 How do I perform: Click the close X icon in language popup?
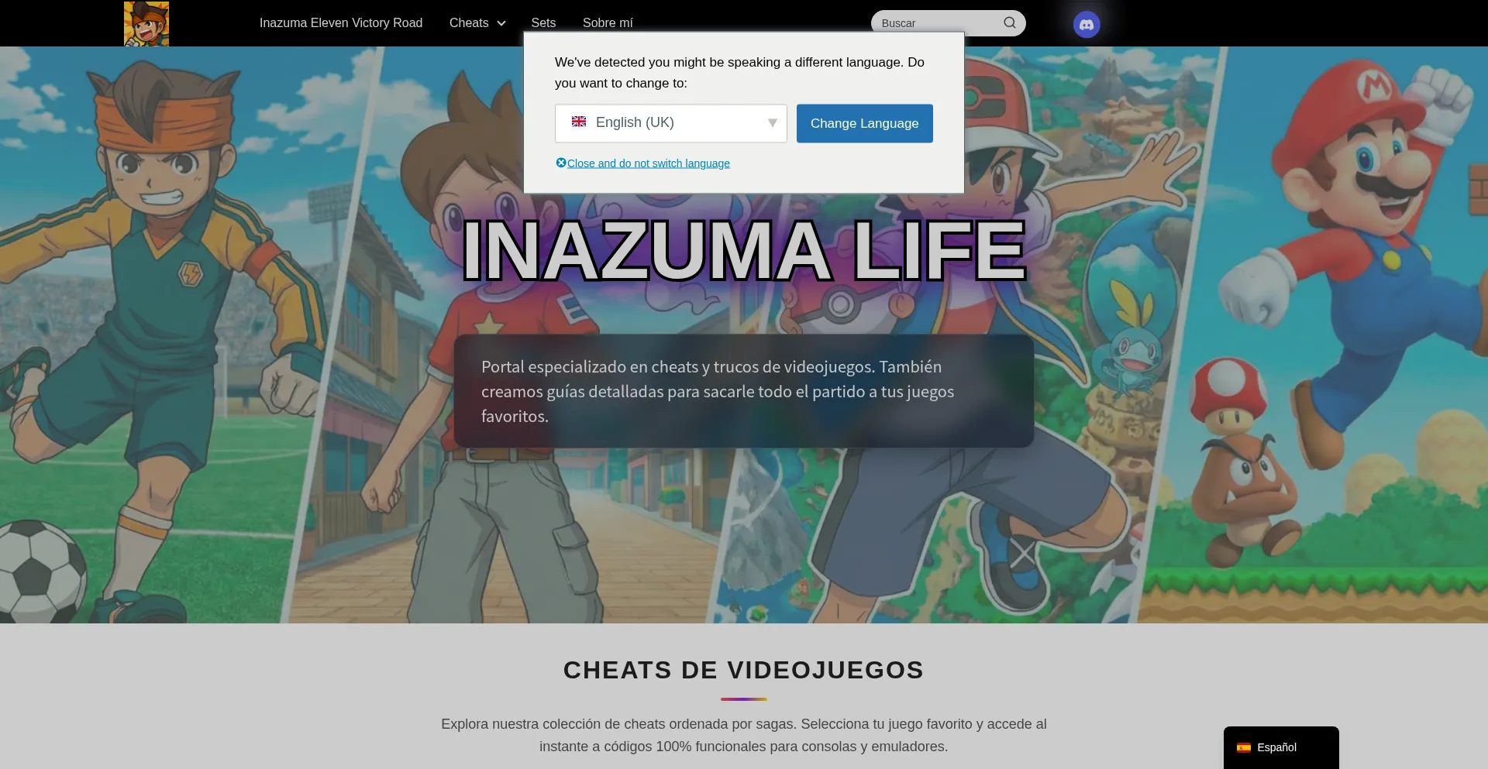561,163
